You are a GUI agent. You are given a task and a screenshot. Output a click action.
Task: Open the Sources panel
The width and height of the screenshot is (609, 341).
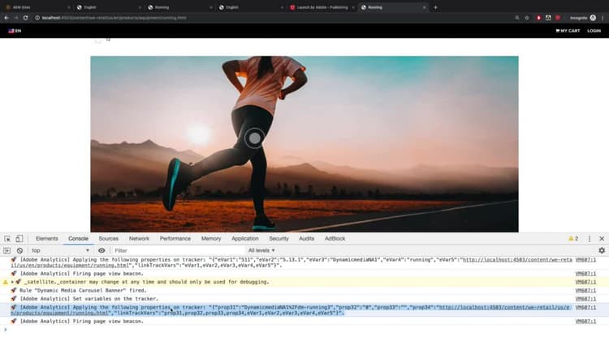[108, 239]
